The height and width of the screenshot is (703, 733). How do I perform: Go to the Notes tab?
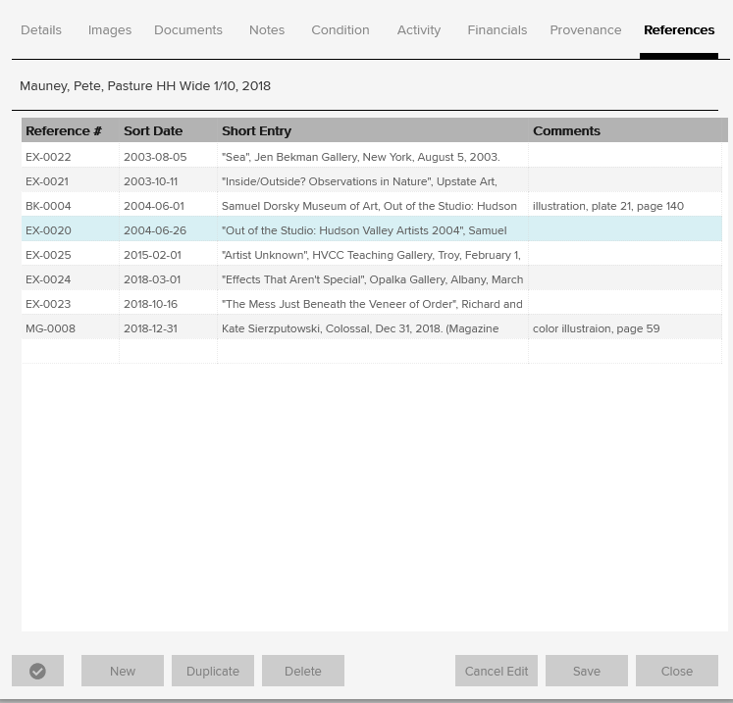267,30
